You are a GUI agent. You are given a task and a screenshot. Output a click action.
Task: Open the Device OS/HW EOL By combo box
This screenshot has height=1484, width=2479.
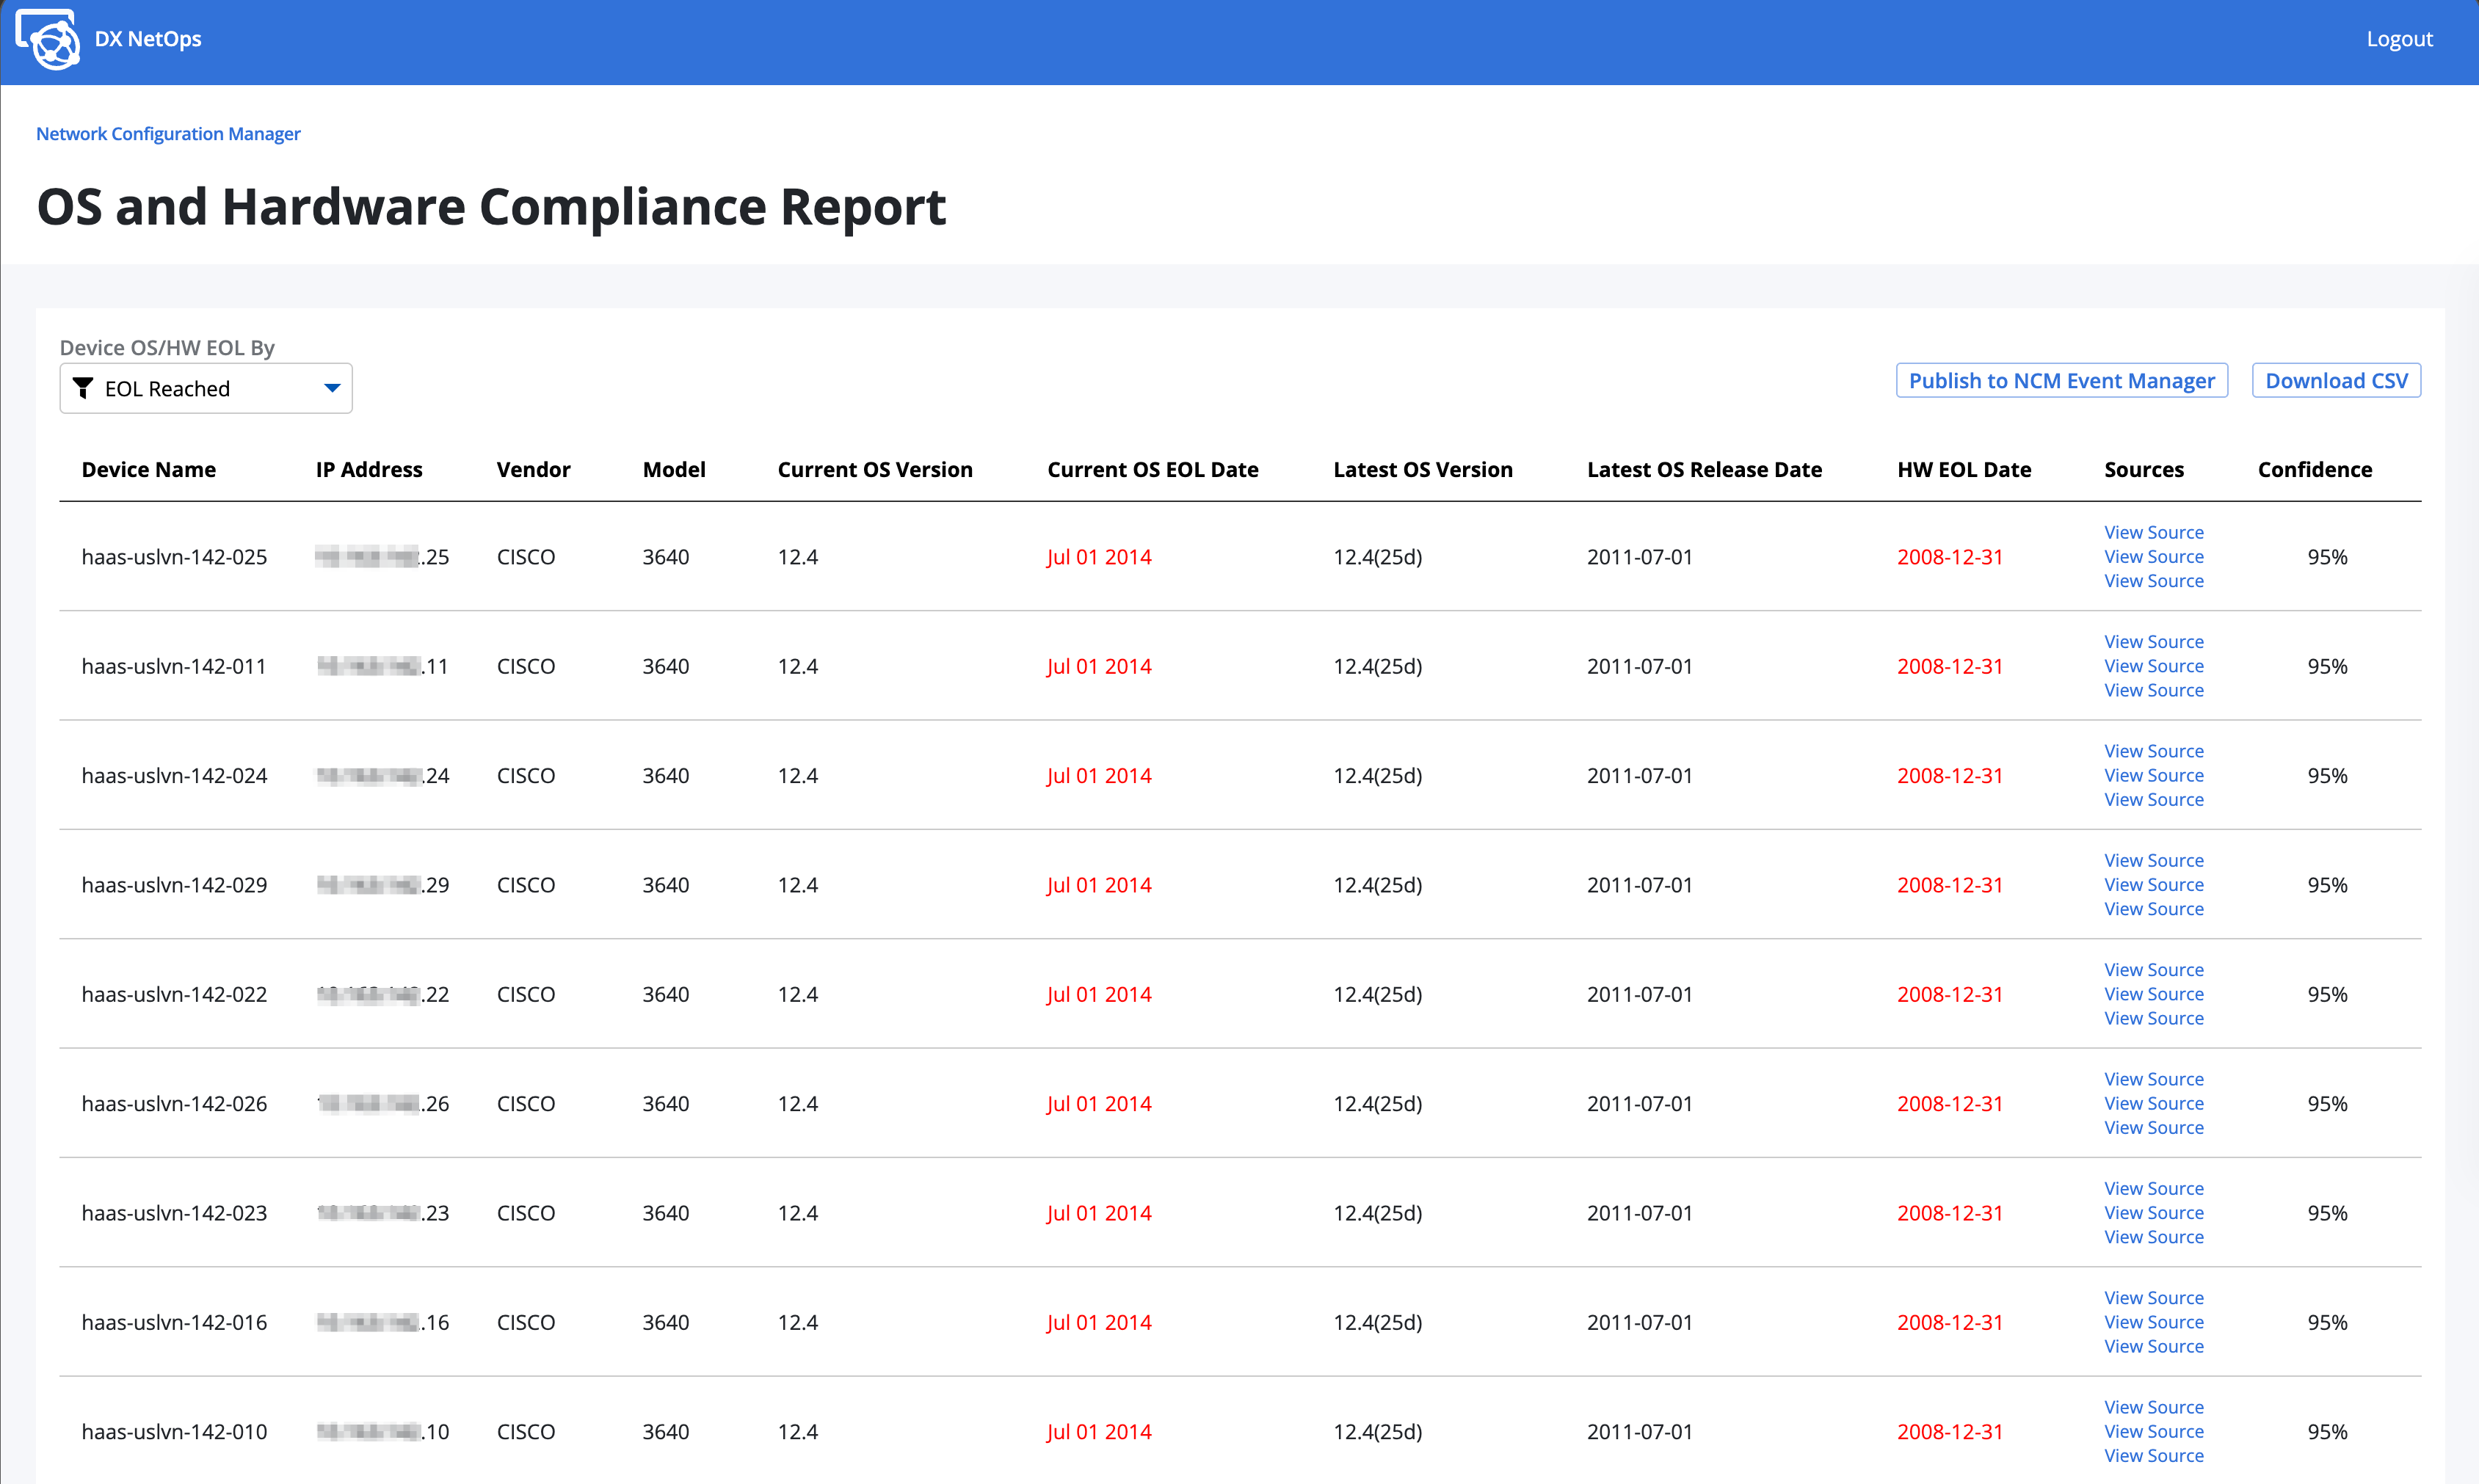(206, 388)
